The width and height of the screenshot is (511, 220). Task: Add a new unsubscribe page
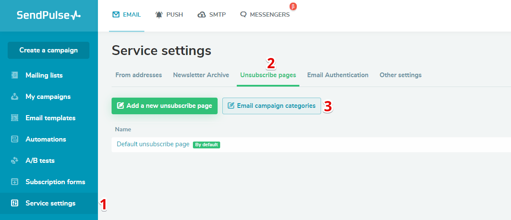[x=164, y=106]
